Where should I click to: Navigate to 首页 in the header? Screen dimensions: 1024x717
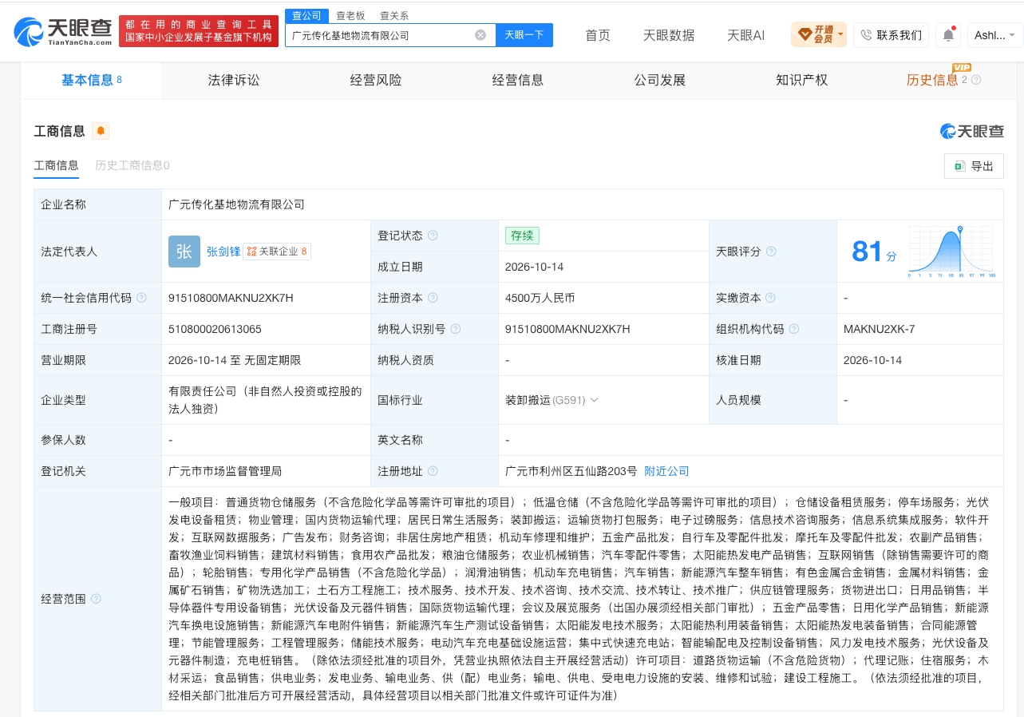598,35
